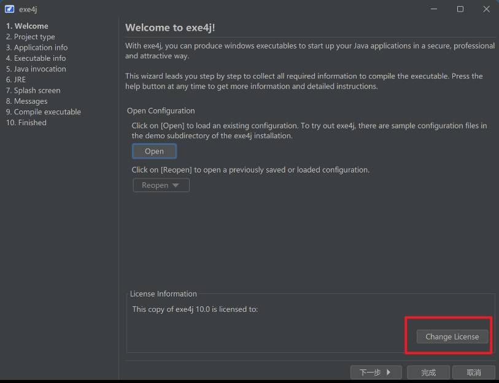Open the JRE step
This screenshot has height=383, width=499.
point(16,80)
